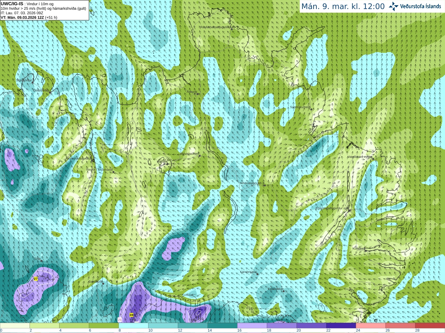Image resolution: width=445 pixels, height=333 pixels.
Task: Click the yellow 27 gust marker
Action: click(x=36, y=279)
